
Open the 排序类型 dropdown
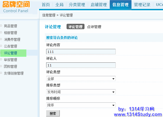point(81,92)
